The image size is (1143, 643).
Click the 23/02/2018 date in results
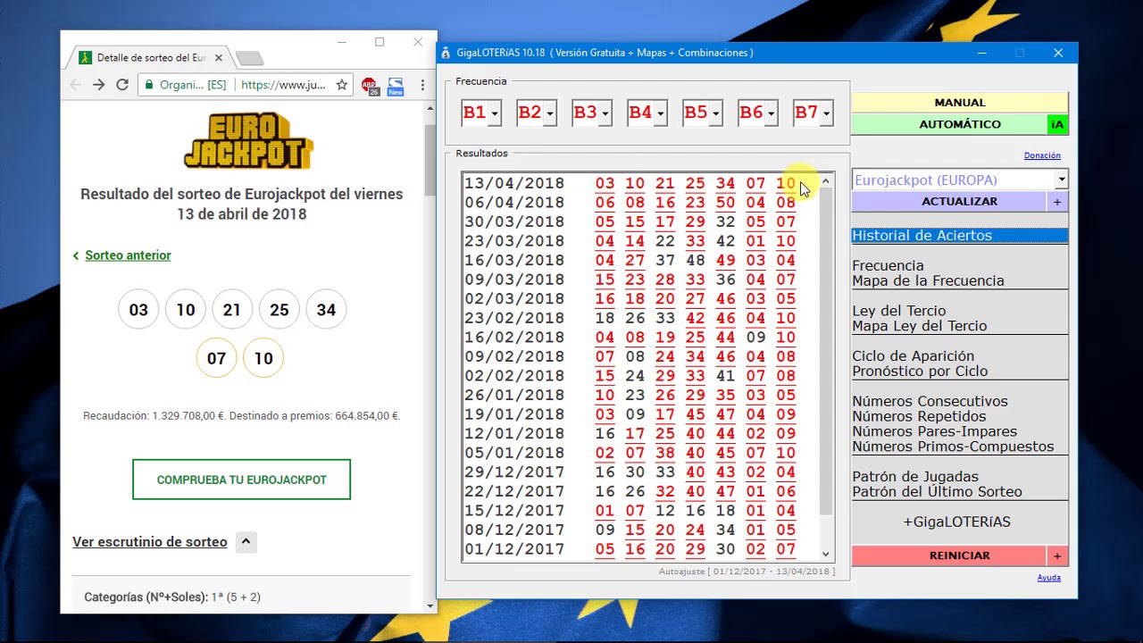point(514,318)
